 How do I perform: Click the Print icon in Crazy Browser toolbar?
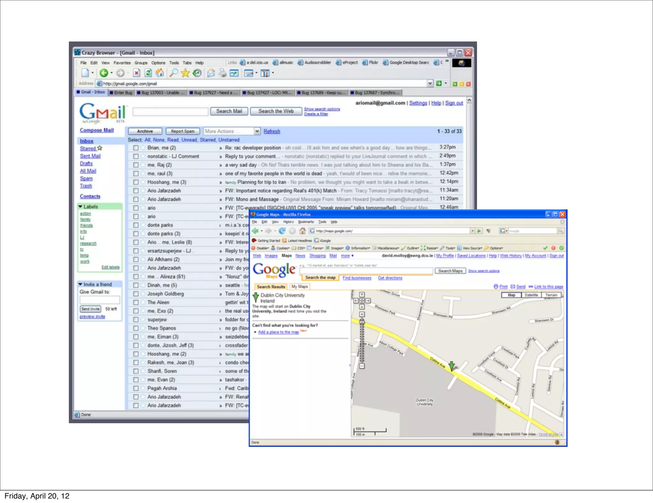[223, 73]
